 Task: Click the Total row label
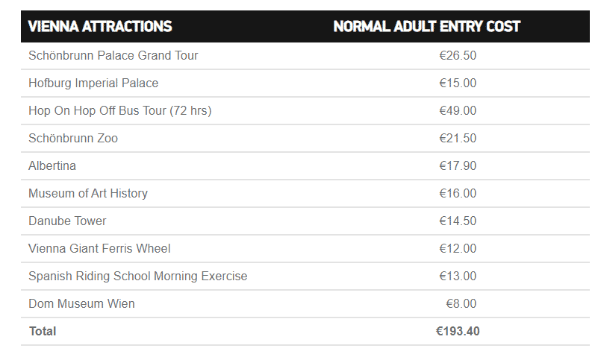(43, 331)
